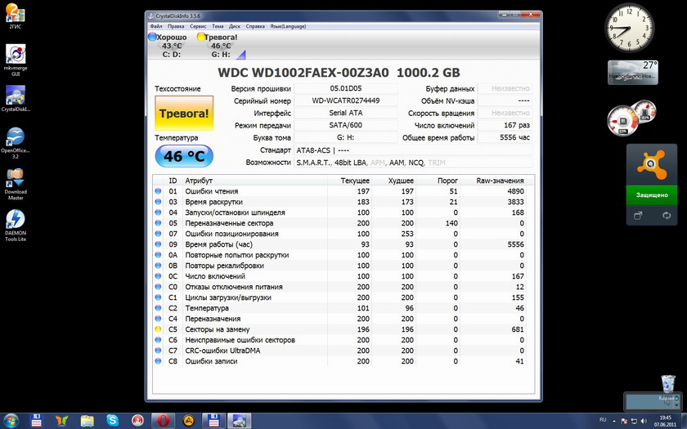Image resolution: width=687 pixels, height=429 pixels.
Task: Click the yellow dot for Секторы на замену
Action: point(158,329)
